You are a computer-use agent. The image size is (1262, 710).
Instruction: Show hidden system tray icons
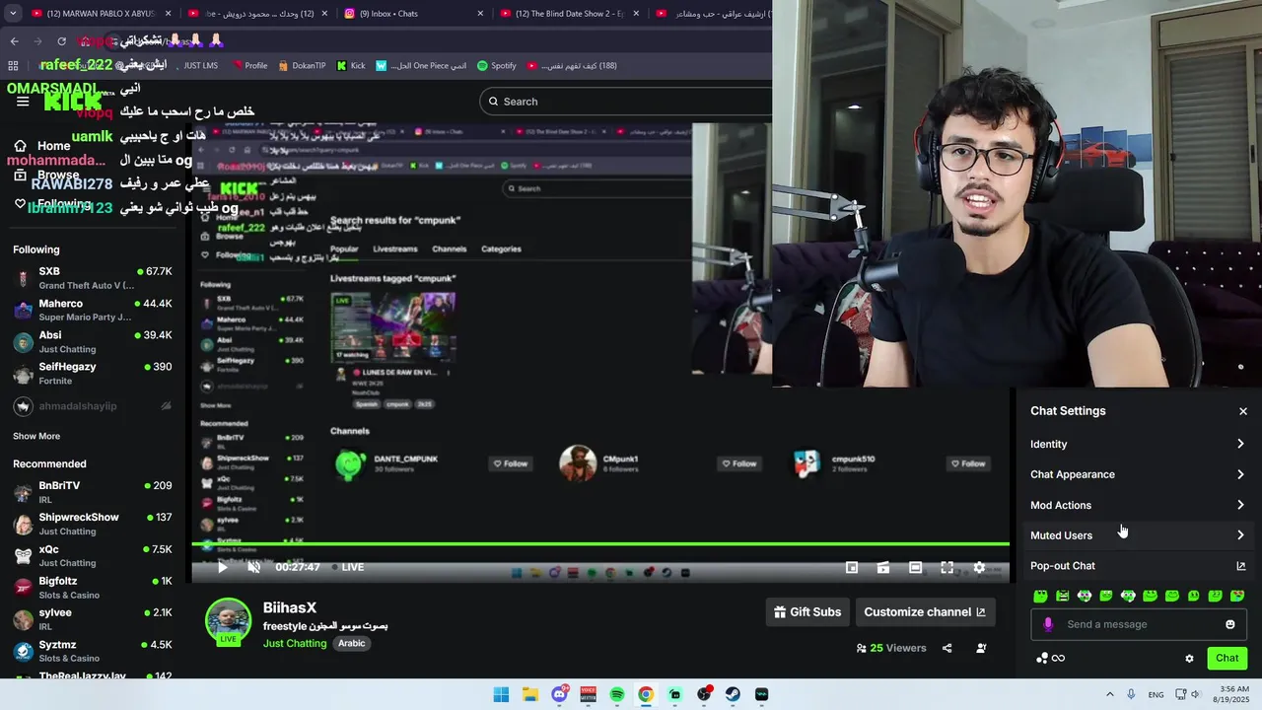(x=1109, y=694)
